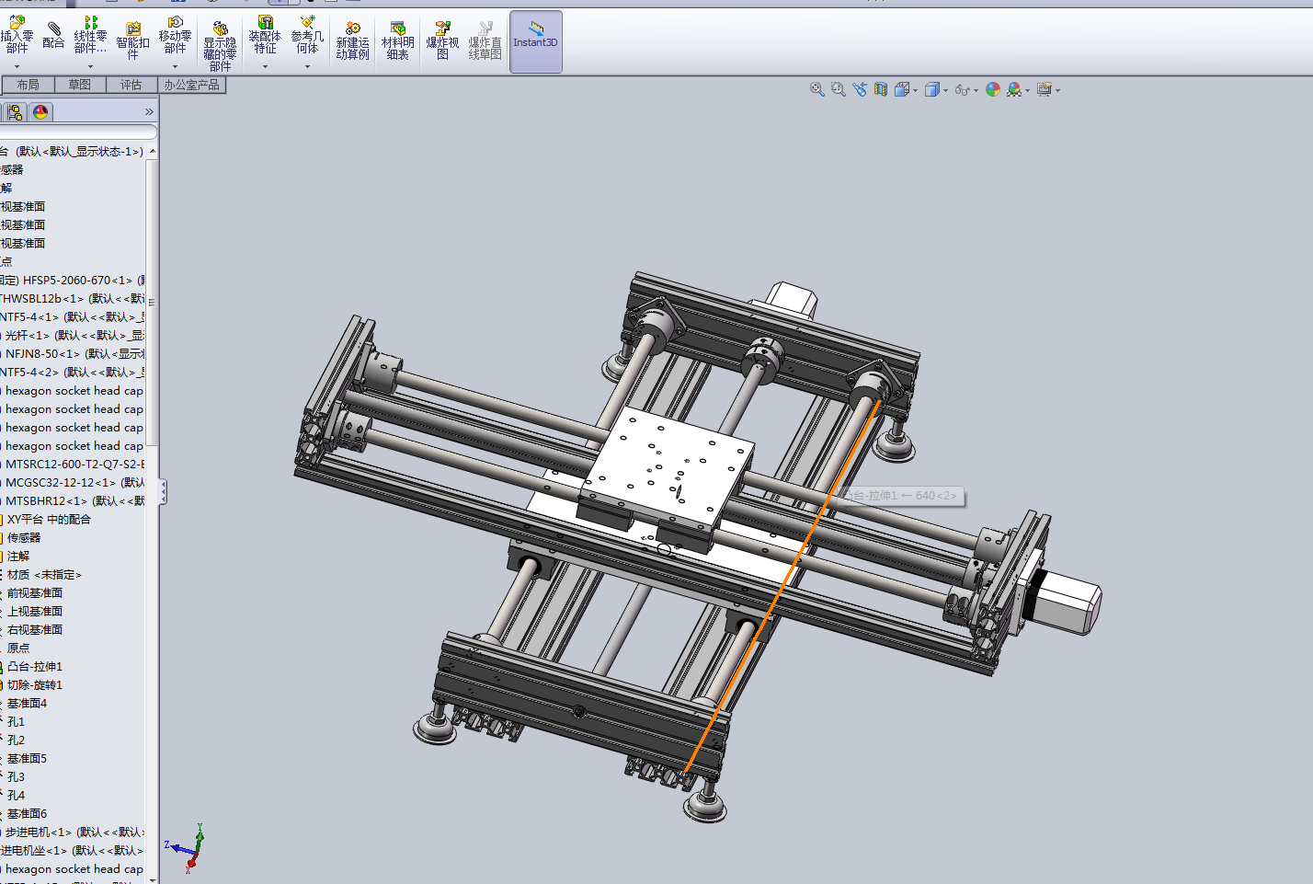Click the Exploded View (爆炸视图) tool
This screenshot has height=884, width=1313.
442,40
